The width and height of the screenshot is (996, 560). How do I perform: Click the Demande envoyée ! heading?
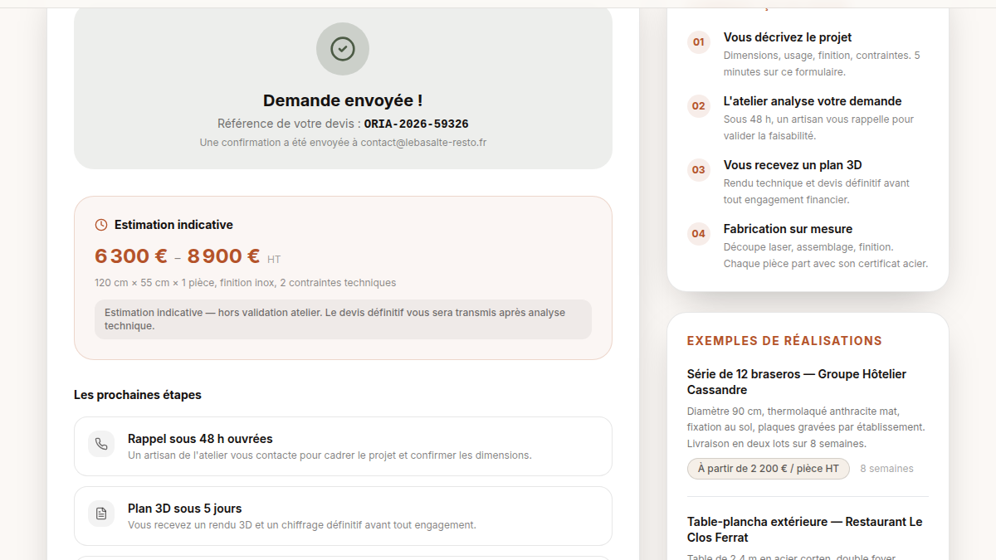(343, 100)
